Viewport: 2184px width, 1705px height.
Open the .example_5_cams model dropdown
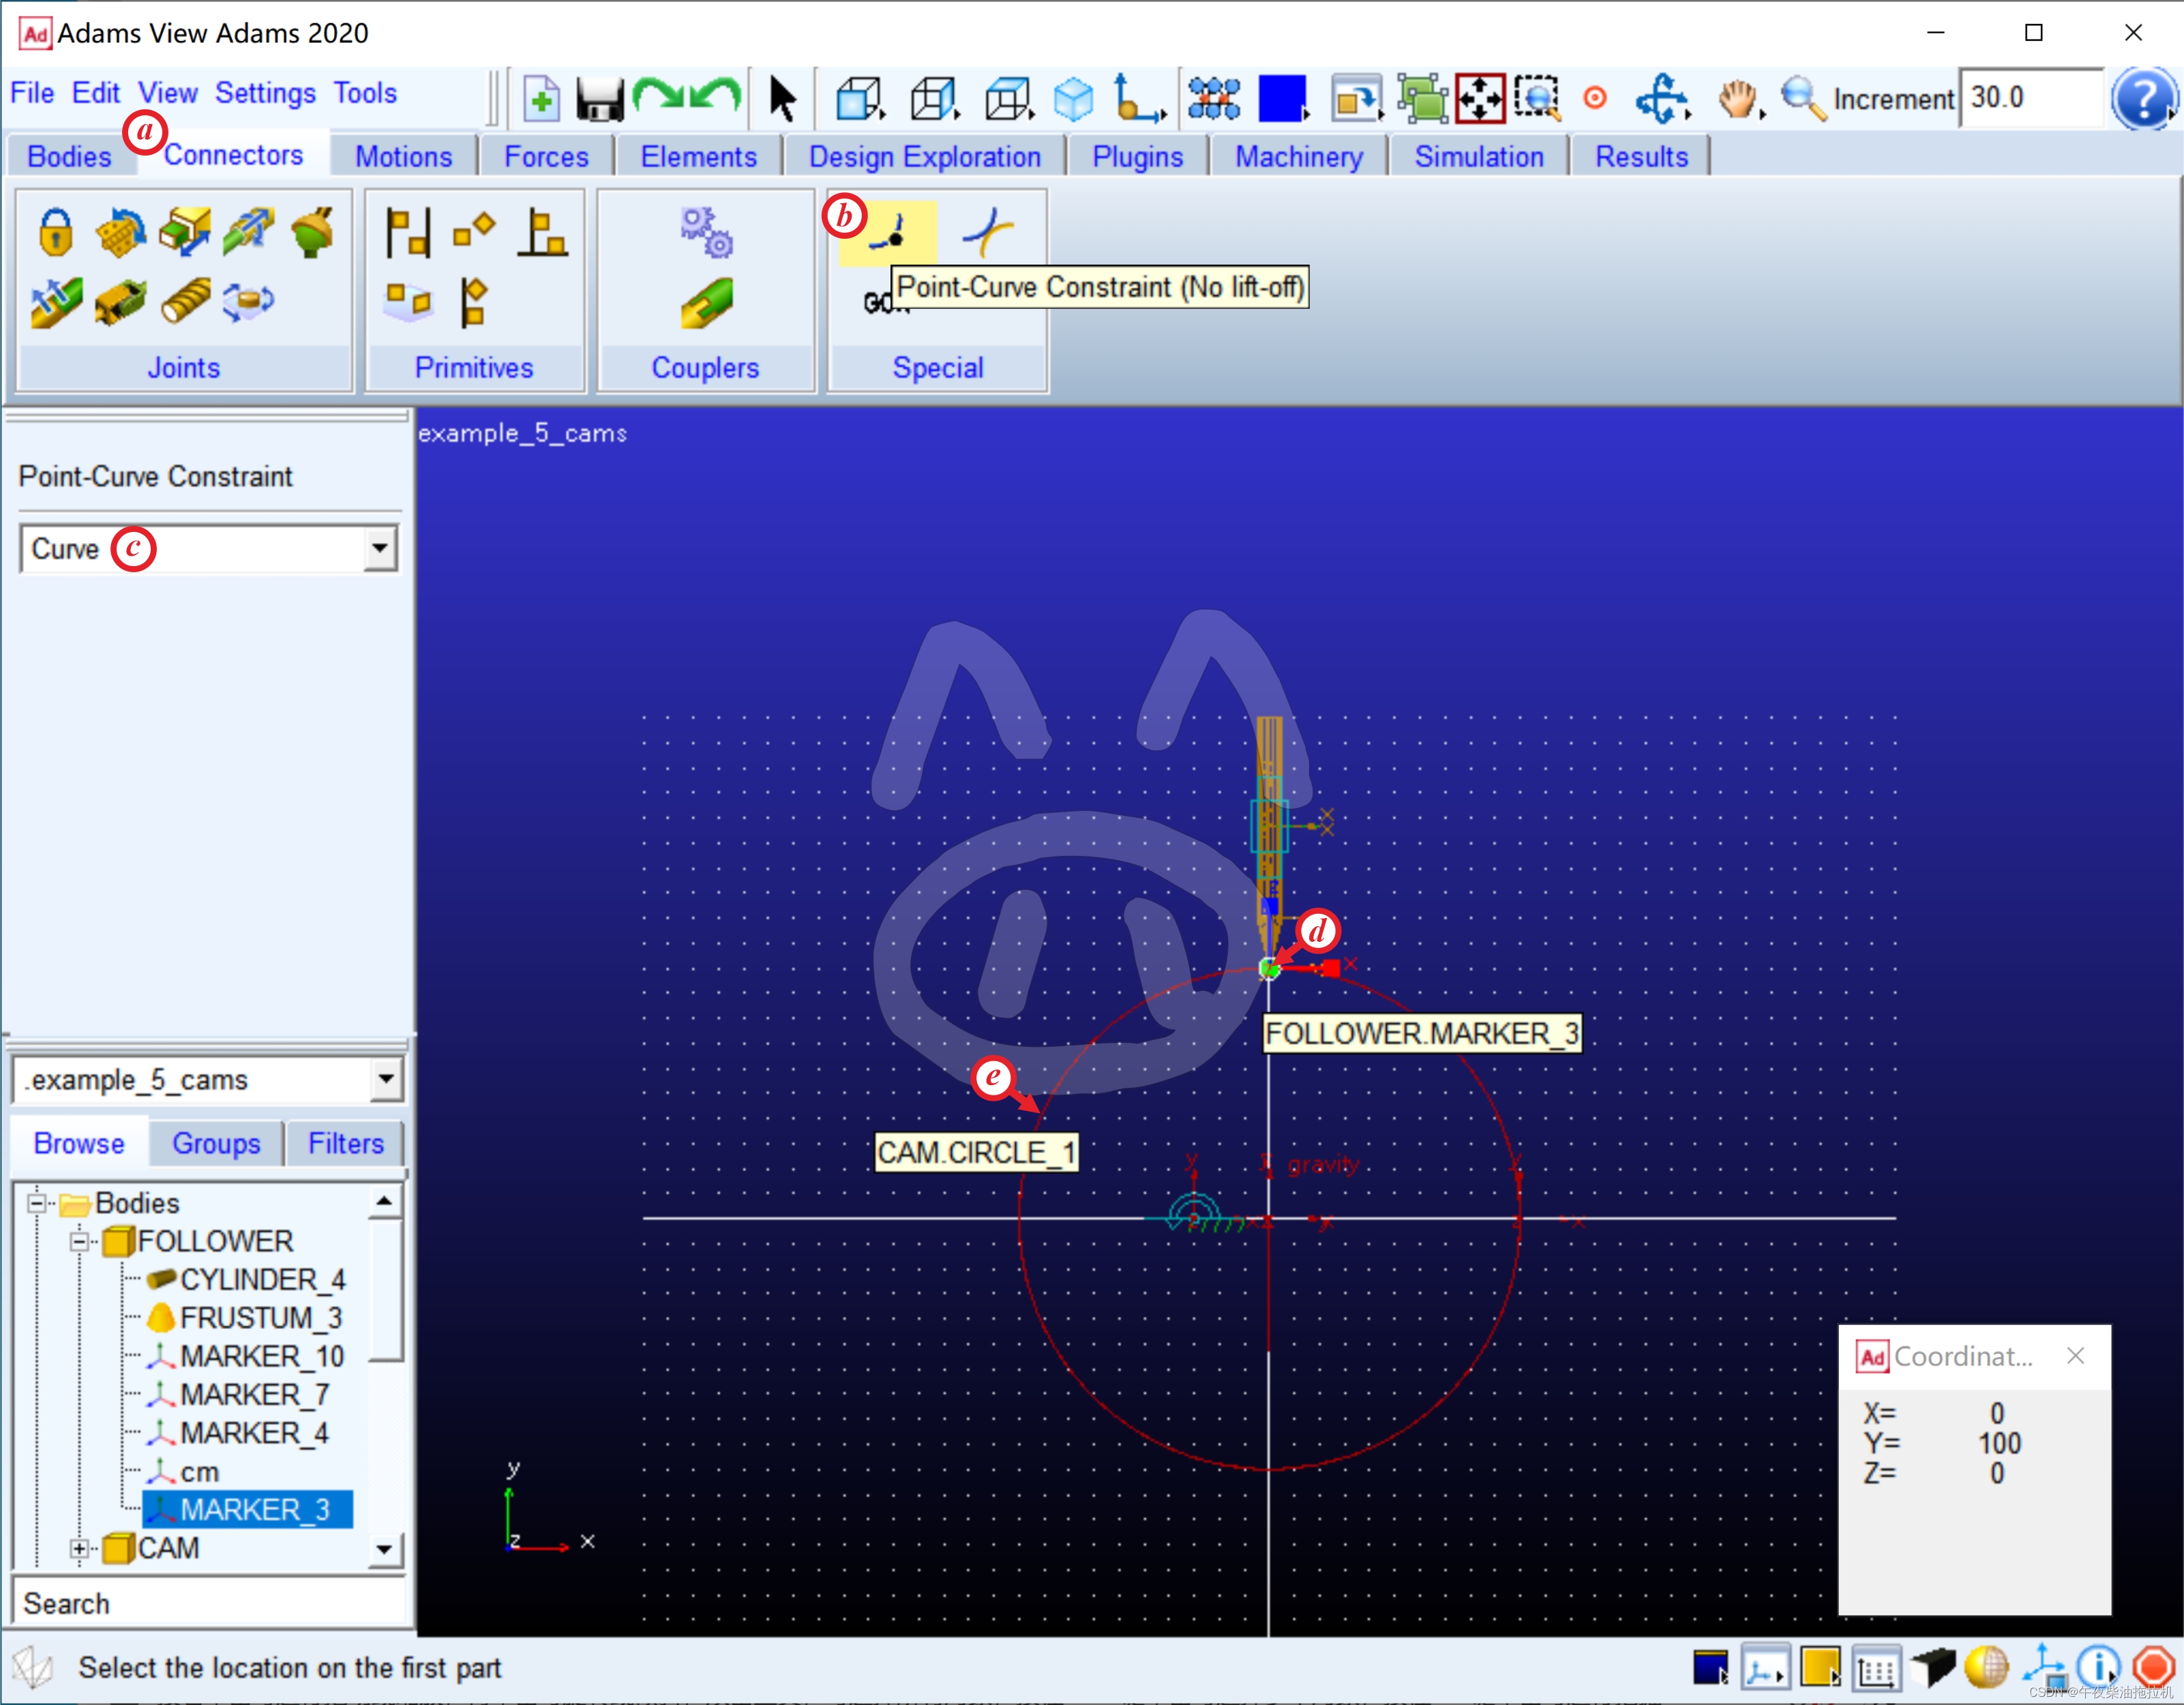point(385,1079)
